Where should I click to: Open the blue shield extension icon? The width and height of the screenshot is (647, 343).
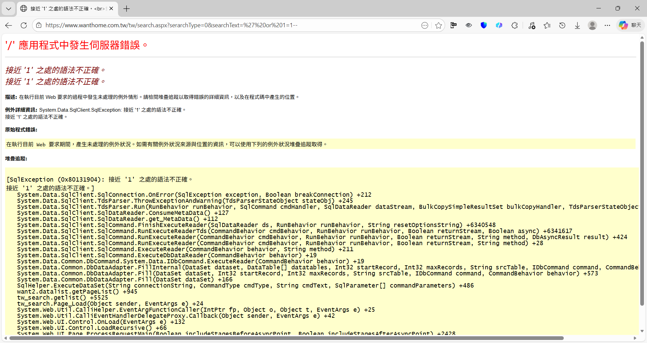coord(484,25)
